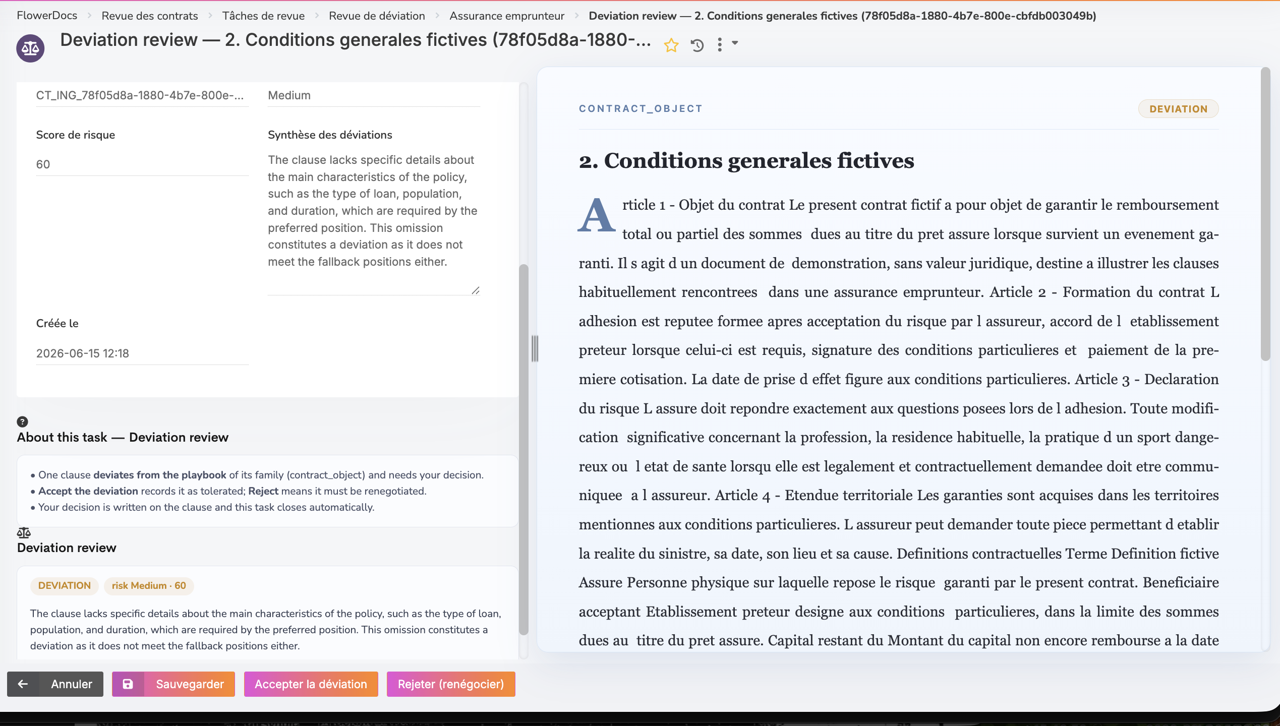Click the back arrow icon on Annuler

(23, 684)
